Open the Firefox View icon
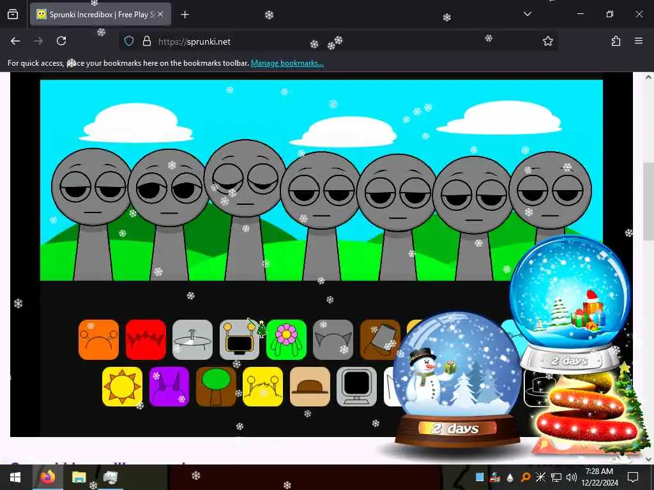The width and height of the screenshot is (654, 490). 13,15
